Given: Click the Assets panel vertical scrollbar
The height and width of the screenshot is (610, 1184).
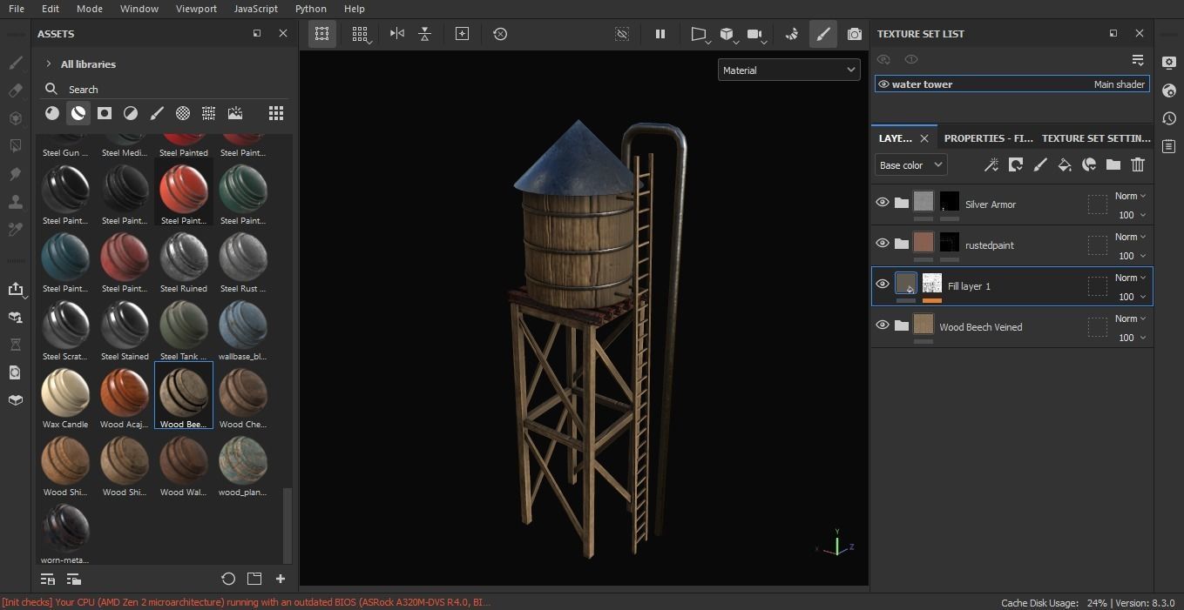Looking at the screenshot, I should pyautogui.click(x=287, y=526).
